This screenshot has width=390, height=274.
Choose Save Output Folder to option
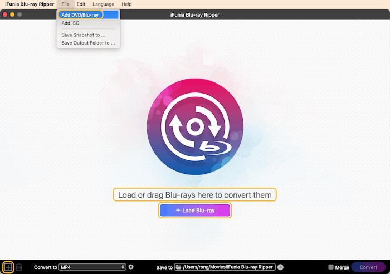87,42
